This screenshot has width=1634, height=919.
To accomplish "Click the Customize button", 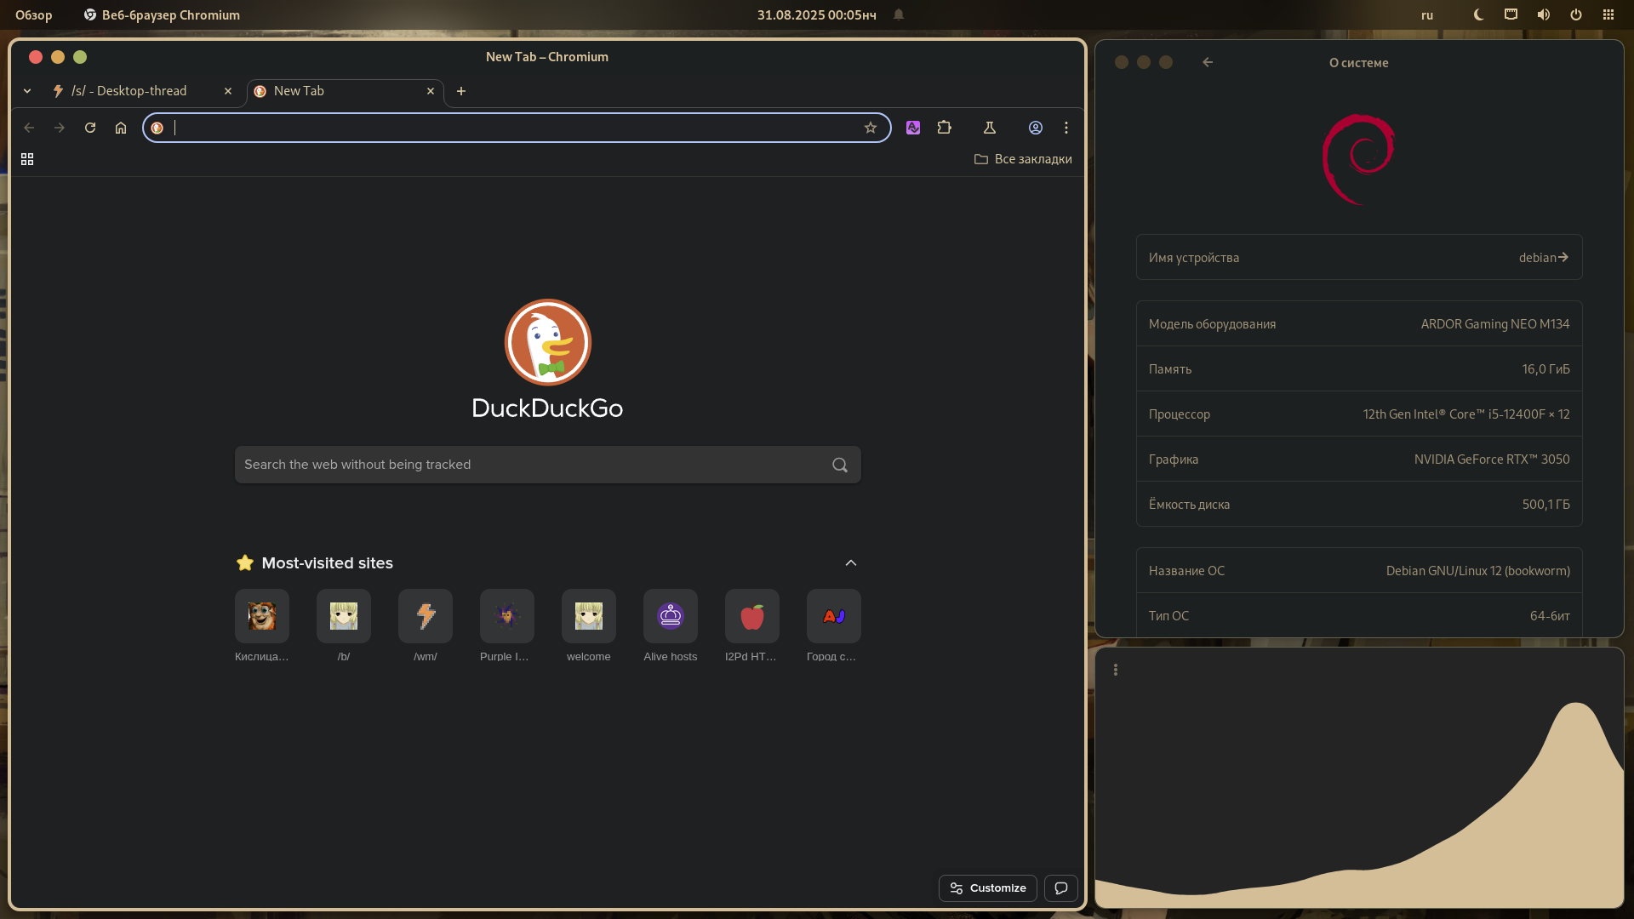I will (988, 888).
